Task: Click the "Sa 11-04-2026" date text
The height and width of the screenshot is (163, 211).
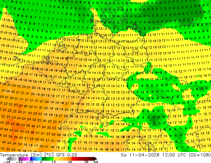Action: (140, 155)
